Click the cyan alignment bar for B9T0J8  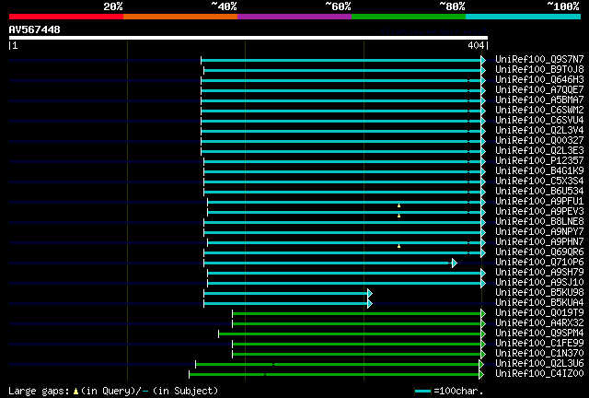click(x=342, y=70)
